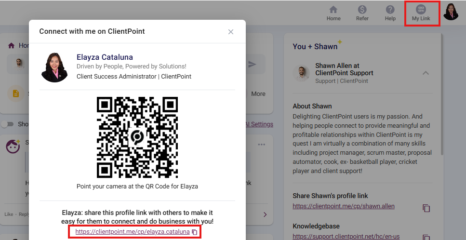This screenshot has height=240, width=466.
Task: Click the send message arrow icon
Action: (253, 64)
